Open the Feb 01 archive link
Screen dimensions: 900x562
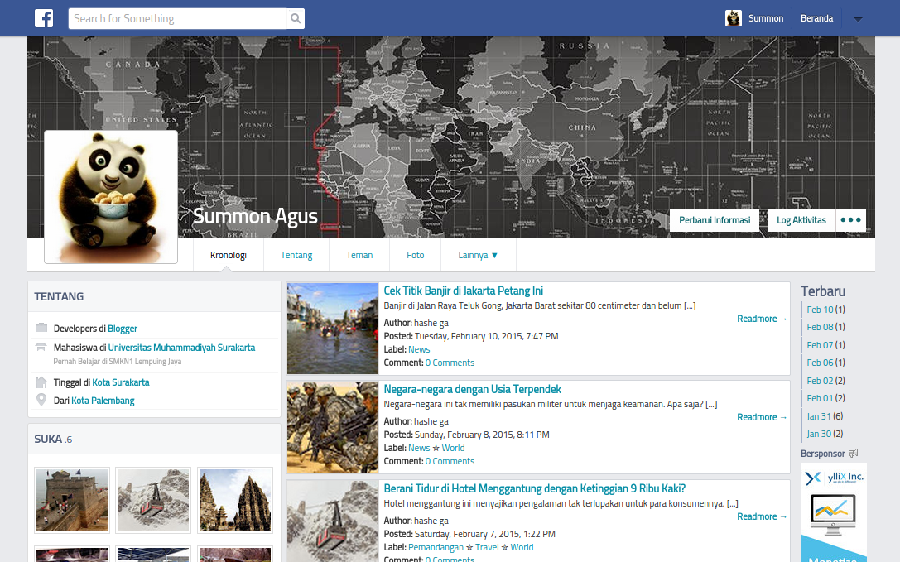pos(820,398)
